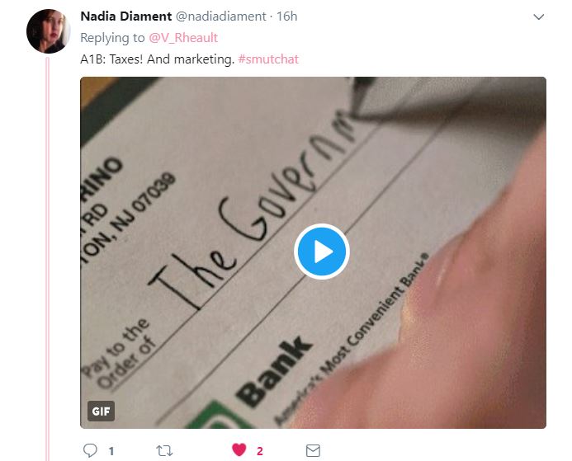Open the 16h tweet timestamp

coord(286,16)
